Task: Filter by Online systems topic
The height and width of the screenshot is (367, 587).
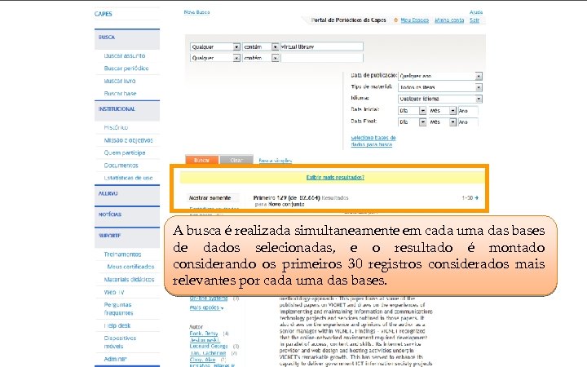Action: click(x=209, y=298)
